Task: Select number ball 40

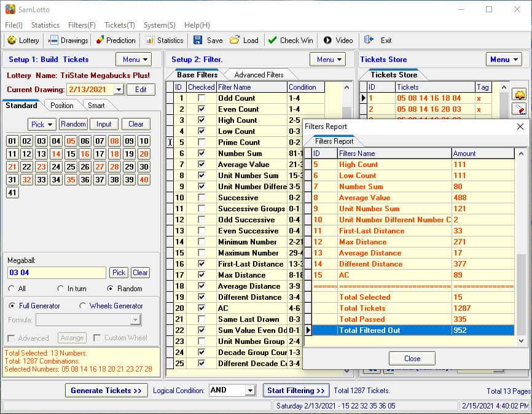Action: tap(144, 179)
